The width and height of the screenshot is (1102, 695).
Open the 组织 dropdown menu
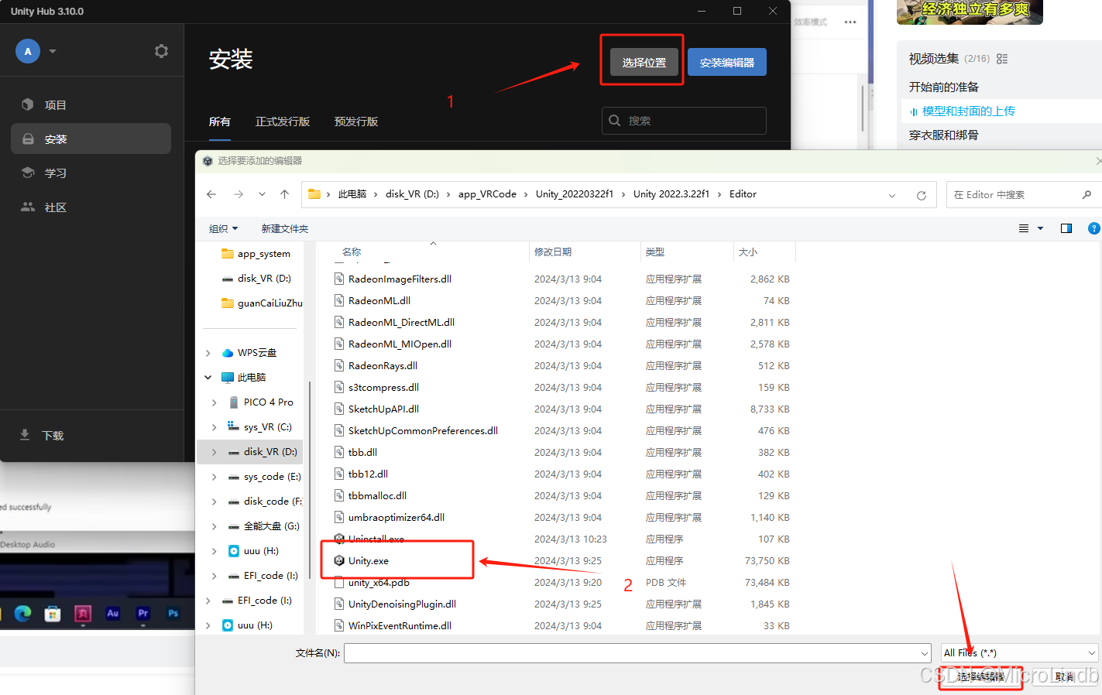[x=223, y=228]
